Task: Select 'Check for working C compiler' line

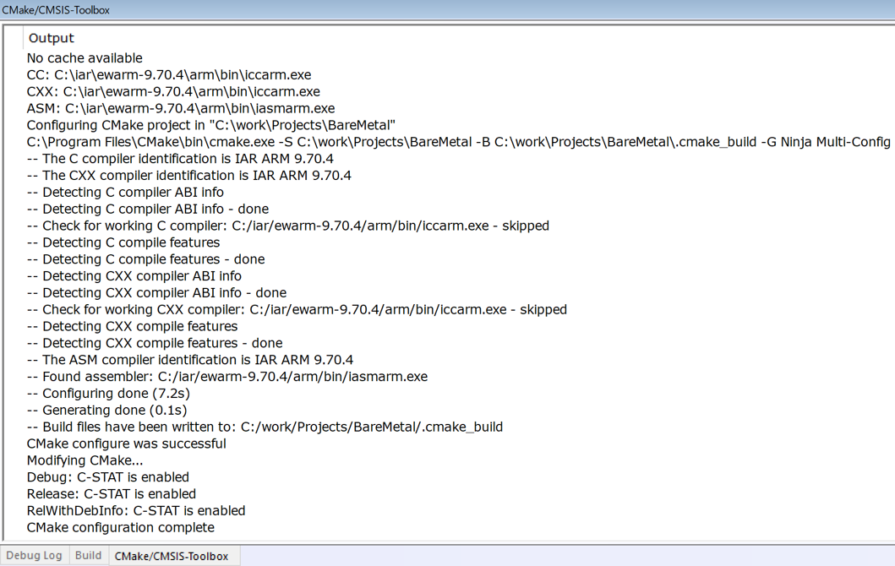Action: click(x=288, y=226)
